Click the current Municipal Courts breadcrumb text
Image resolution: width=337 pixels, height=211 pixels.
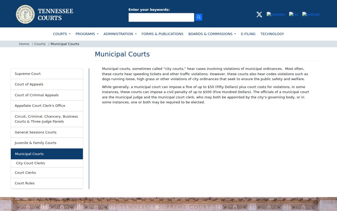pos(65,44)
